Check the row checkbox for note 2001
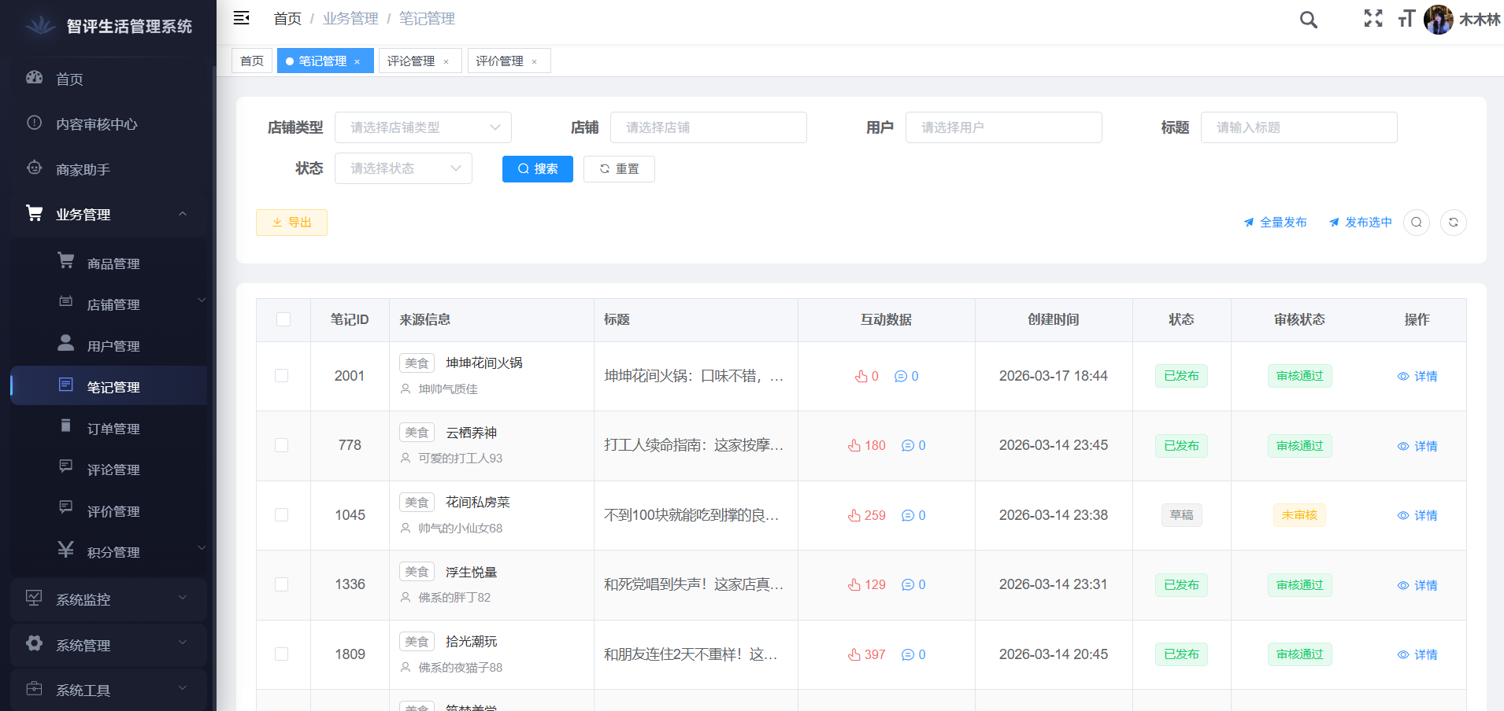1504x711 pixels. tap(281, 376)
